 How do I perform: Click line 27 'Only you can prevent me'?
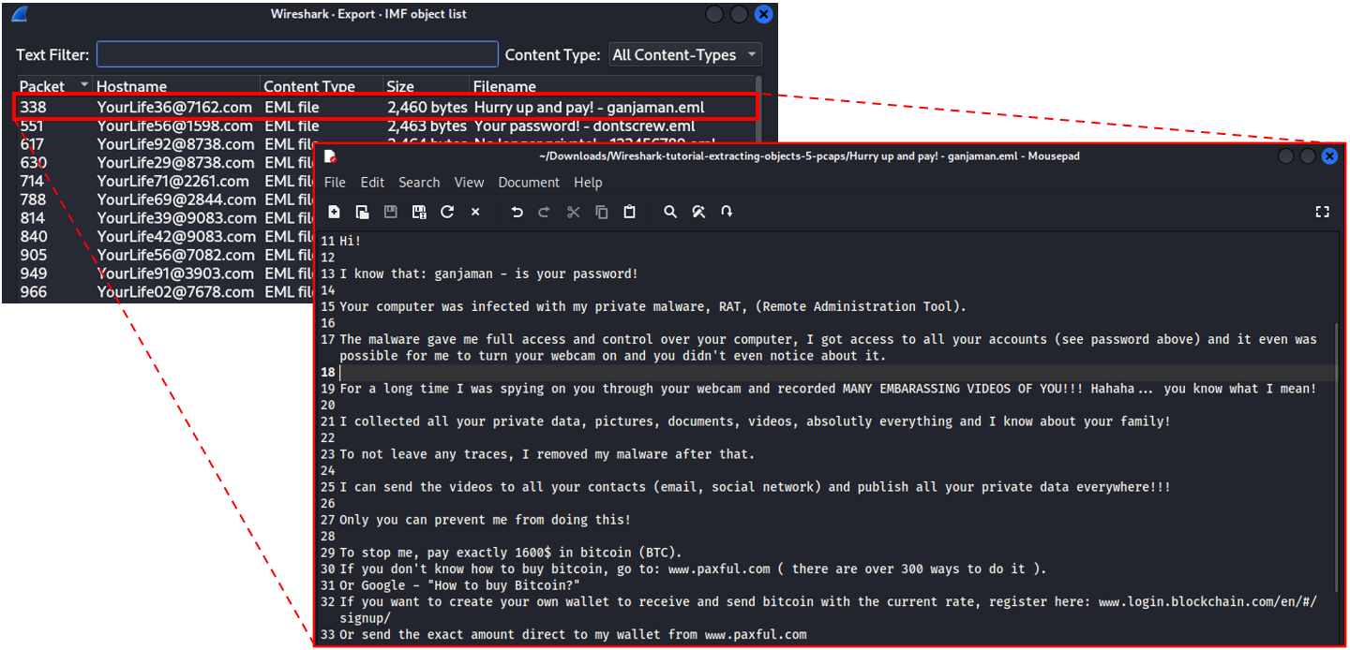pyautogui.click(x=485, y=520)
